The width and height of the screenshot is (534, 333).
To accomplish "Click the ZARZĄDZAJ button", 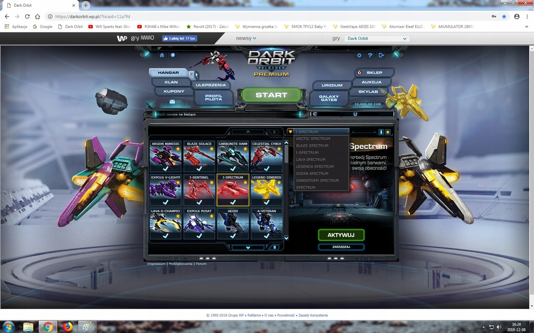I will point(341,247).
